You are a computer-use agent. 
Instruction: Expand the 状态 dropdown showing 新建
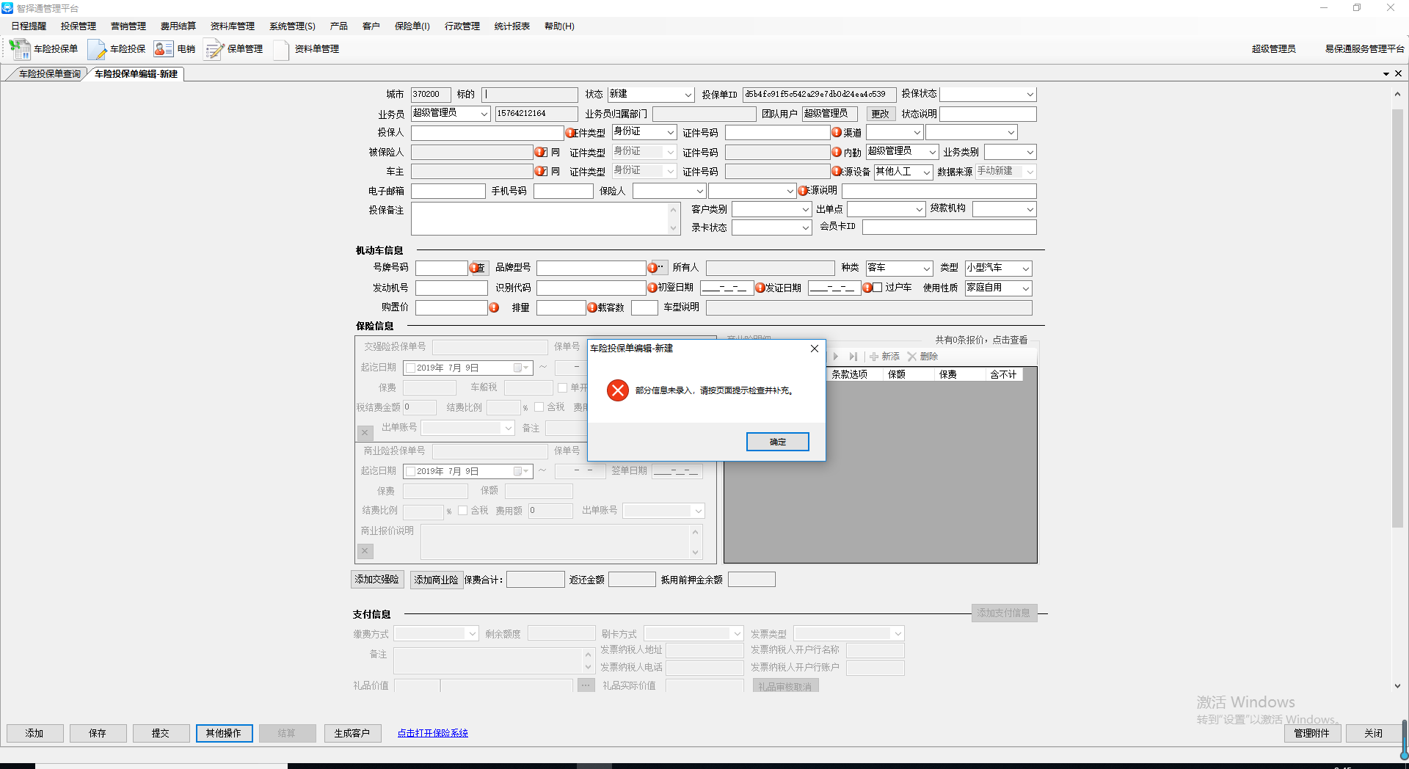(x=688, y=95)
